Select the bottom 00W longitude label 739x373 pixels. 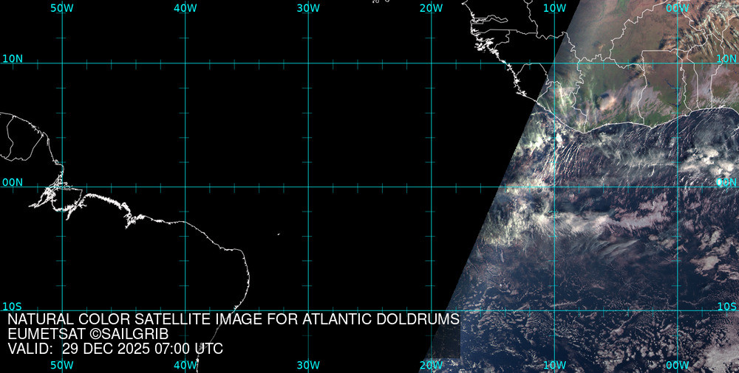677,365
